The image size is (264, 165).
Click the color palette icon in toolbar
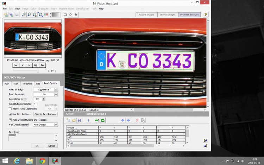46,15
